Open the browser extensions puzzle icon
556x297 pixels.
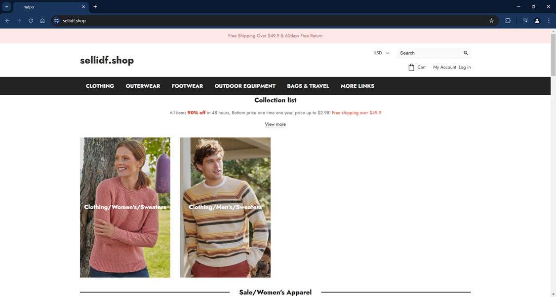[x=508, y=21]
